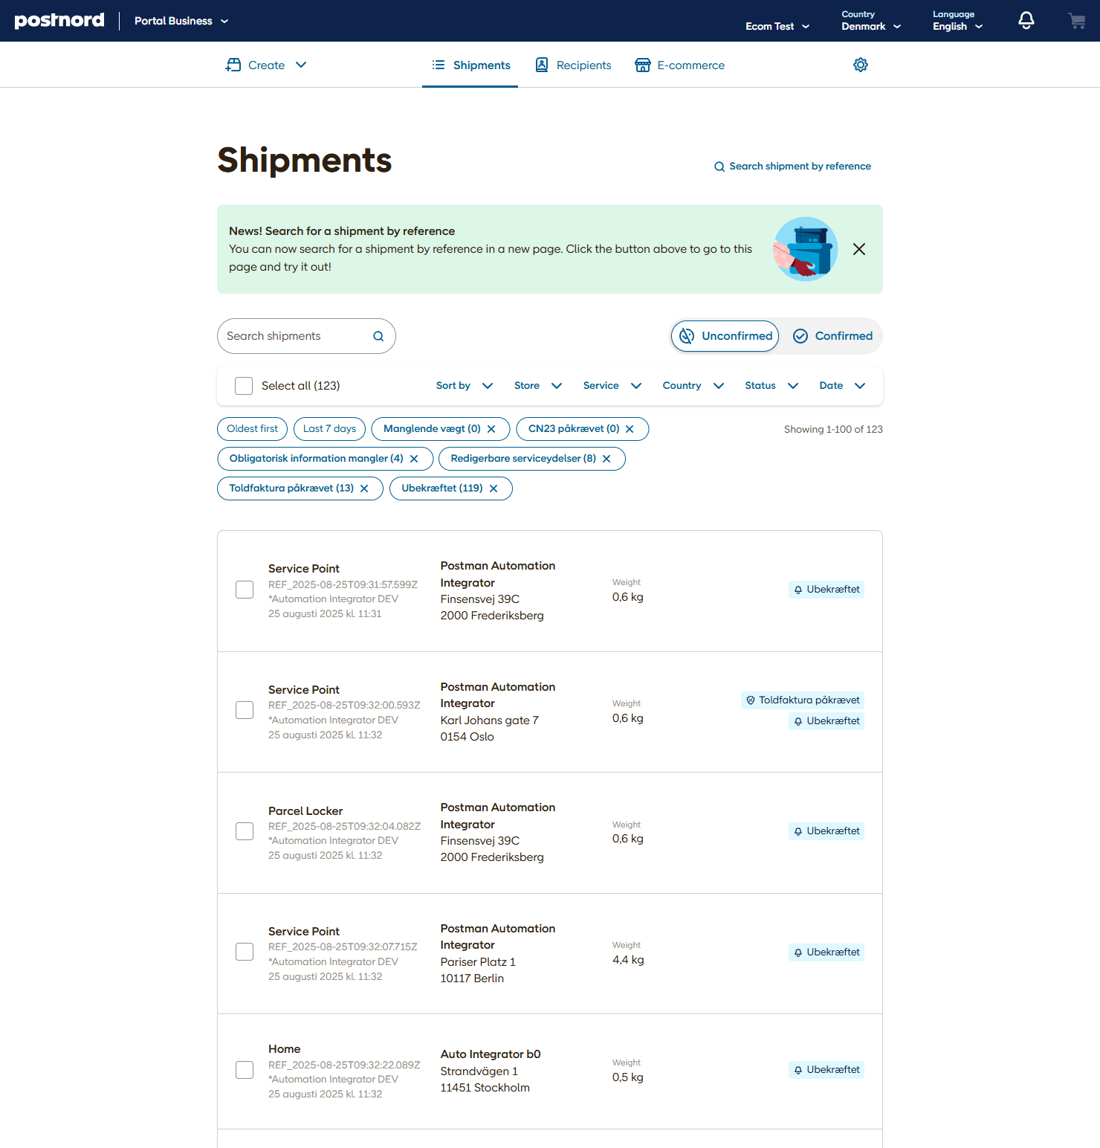1100x1148 pixels.
Task: Open the Create menu item
Action: (266, 65)
